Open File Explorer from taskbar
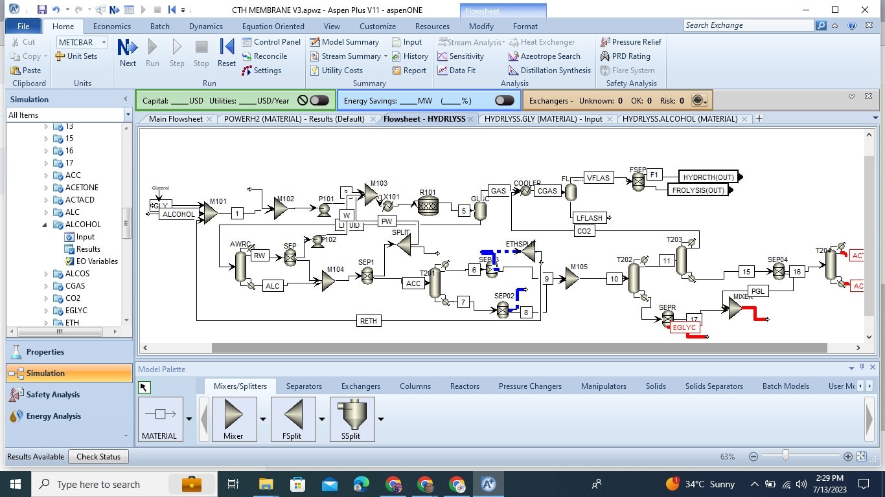Image resolution: width=885 pixels, height=497 pixels. (x=266, y=483)
